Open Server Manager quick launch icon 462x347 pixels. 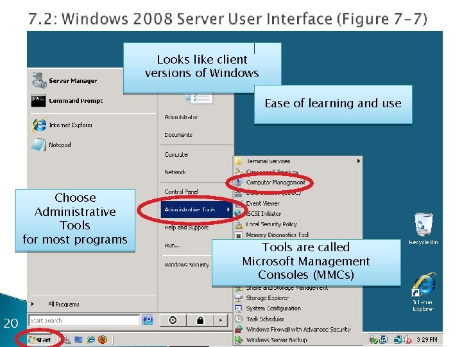[x=67, y=340]
